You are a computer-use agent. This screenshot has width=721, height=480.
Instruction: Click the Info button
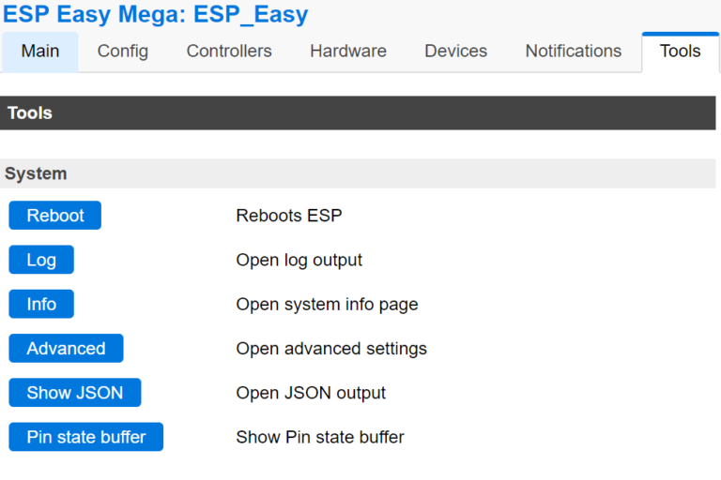click(41, 304)
